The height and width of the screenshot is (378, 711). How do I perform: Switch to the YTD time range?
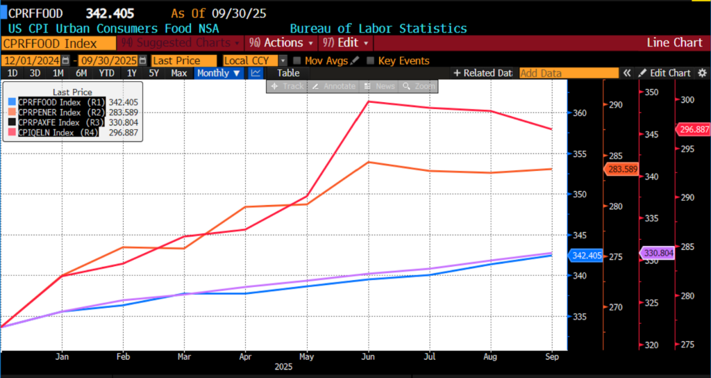106,73
